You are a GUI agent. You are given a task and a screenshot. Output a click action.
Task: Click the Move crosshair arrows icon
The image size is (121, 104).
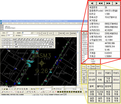click(7, 92)
